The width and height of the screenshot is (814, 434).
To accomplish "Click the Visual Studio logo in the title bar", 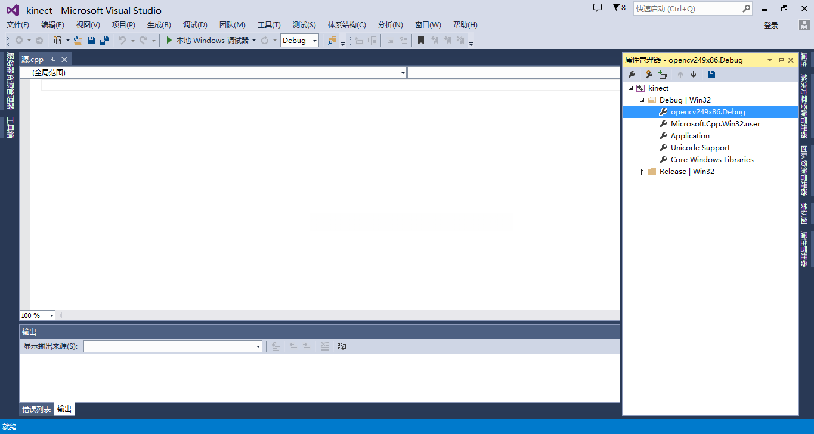I will (13, 10).
